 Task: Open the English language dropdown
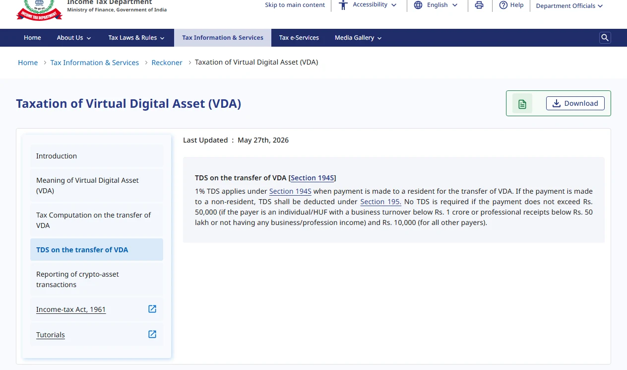pos(442,5)
